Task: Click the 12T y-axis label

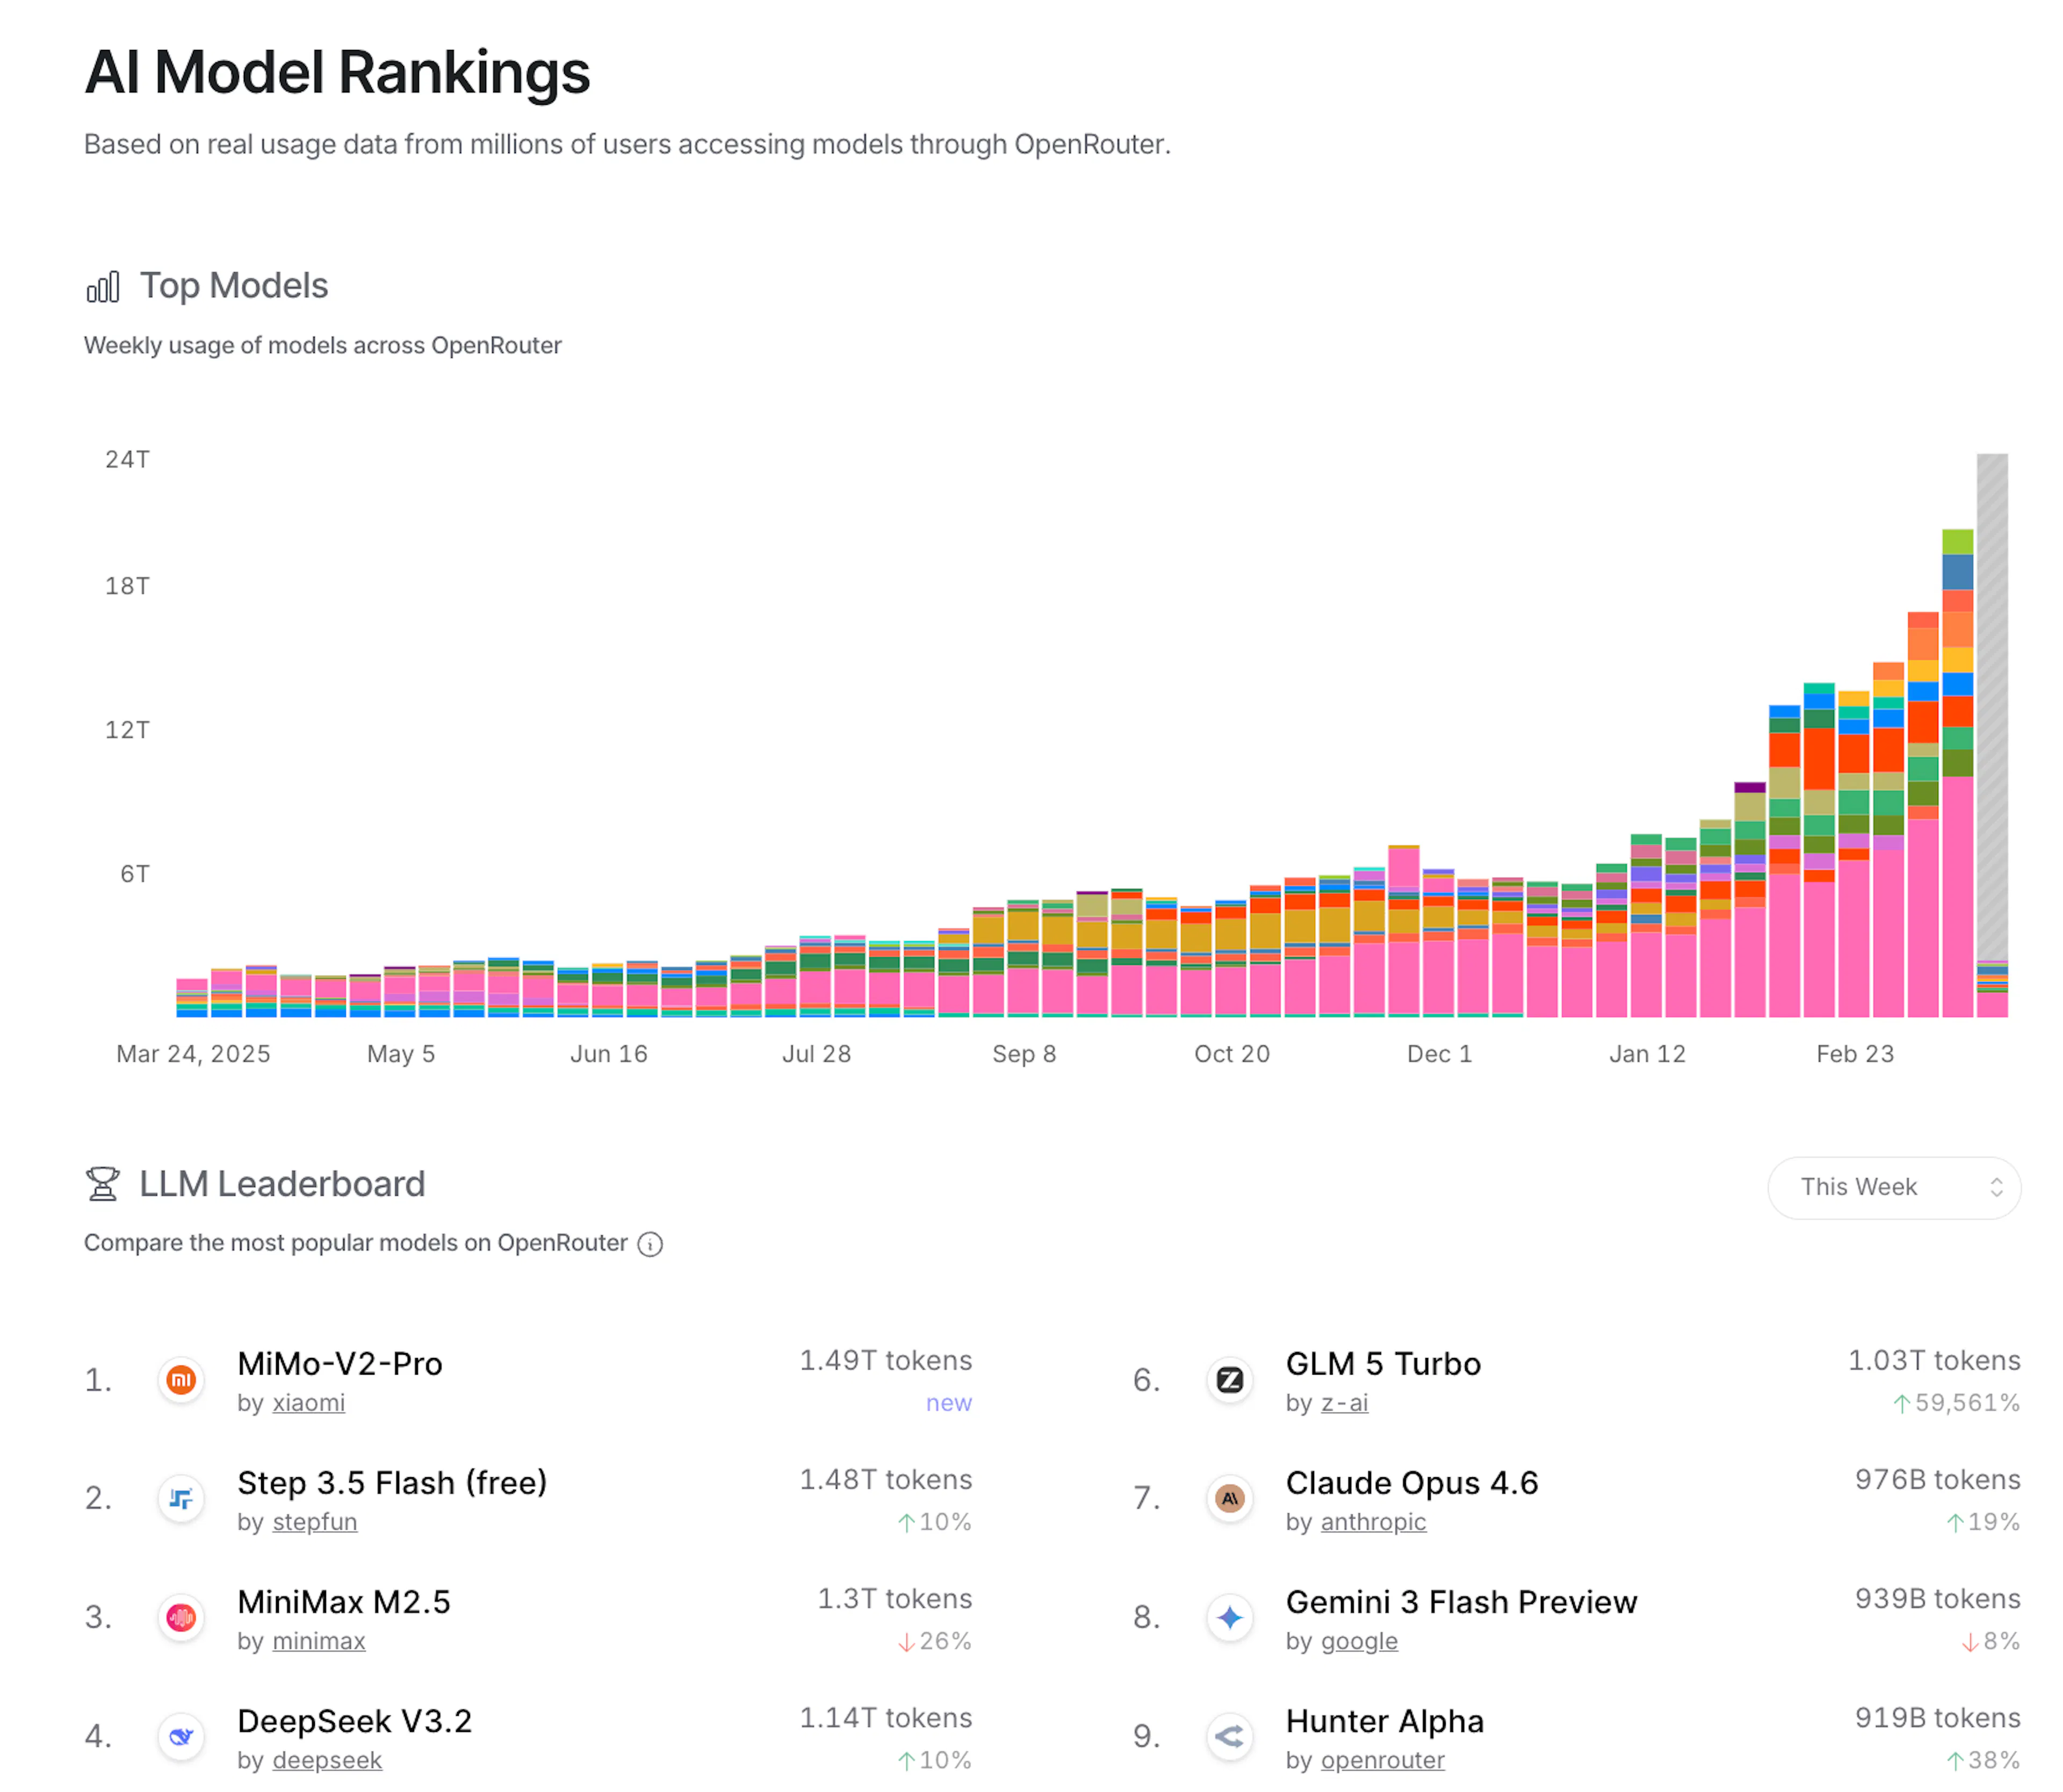Action: (x=128, y=730)
